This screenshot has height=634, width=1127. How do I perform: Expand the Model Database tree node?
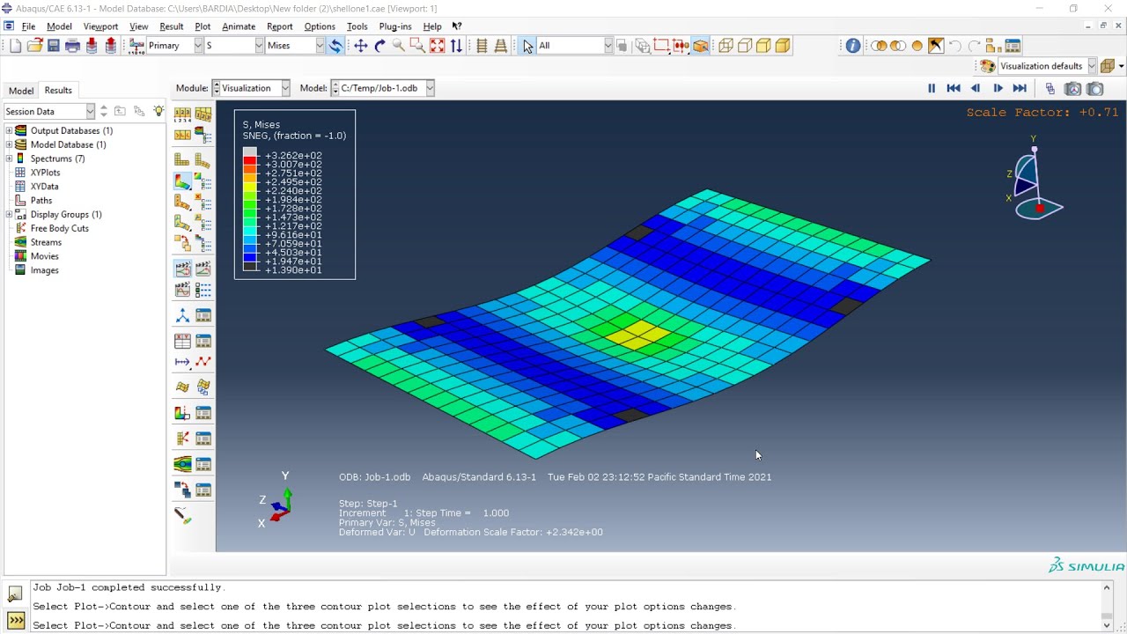coord(9,144)
